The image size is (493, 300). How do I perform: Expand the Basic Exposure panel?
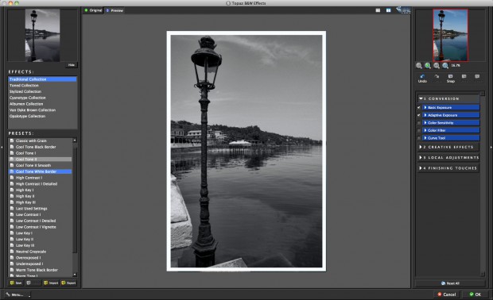[x=451, y=108]
